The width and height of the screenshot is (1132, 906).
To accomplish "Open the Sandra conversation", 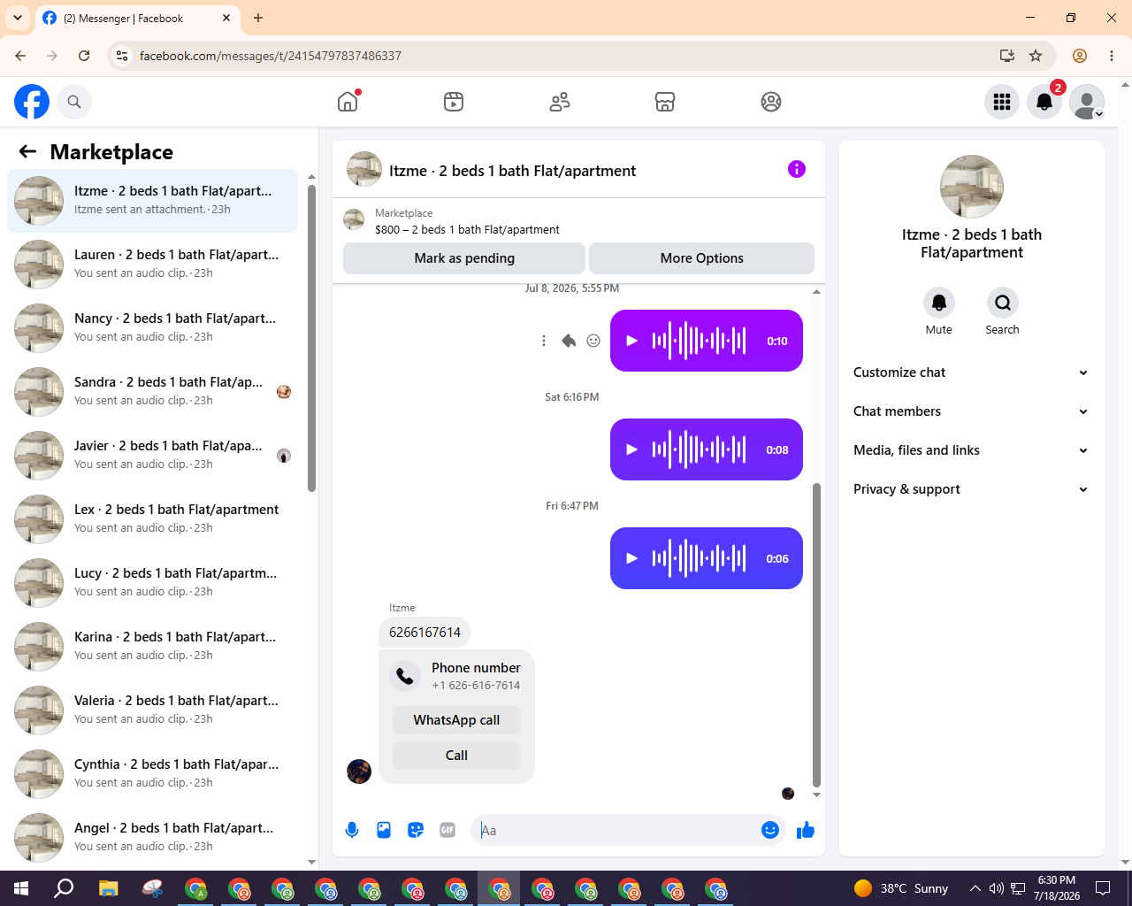I will point(153,392).
